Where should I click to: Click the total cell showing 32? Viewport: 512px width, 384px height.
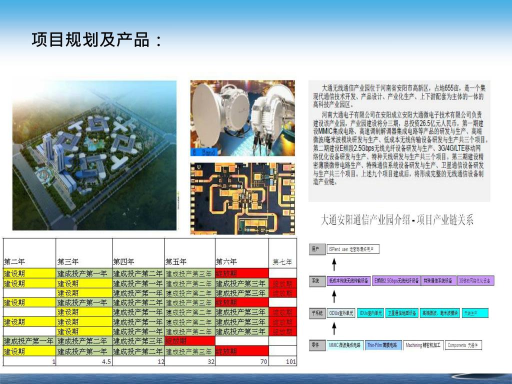point(190,361)
